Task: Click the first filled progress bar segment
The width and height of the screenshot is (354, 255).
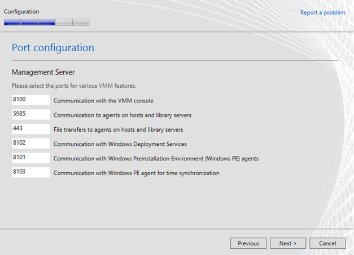Action: point(12,23)
